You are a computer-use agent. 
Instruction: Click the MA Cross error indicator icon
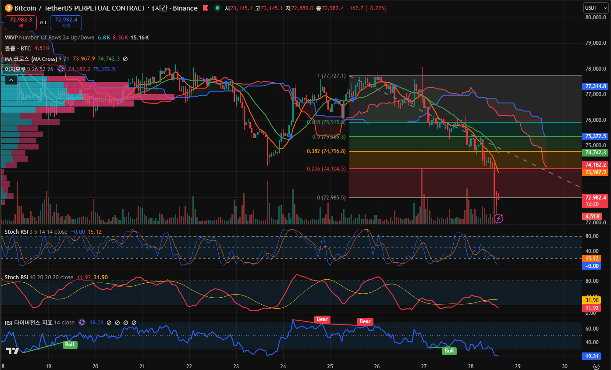[125, 59]
